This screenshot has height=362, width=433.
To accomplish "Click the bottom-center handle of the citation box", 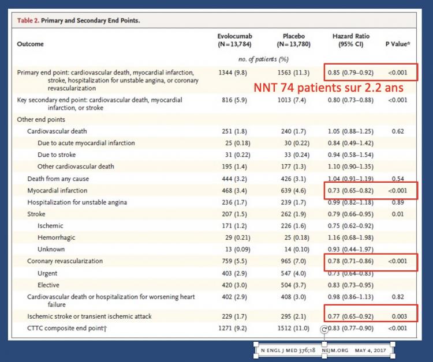I will [x=324, y=356].
